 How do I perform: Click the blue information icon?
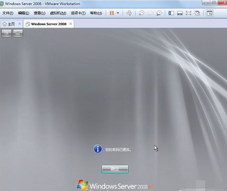pyautogui.click(x=98, y=149)
